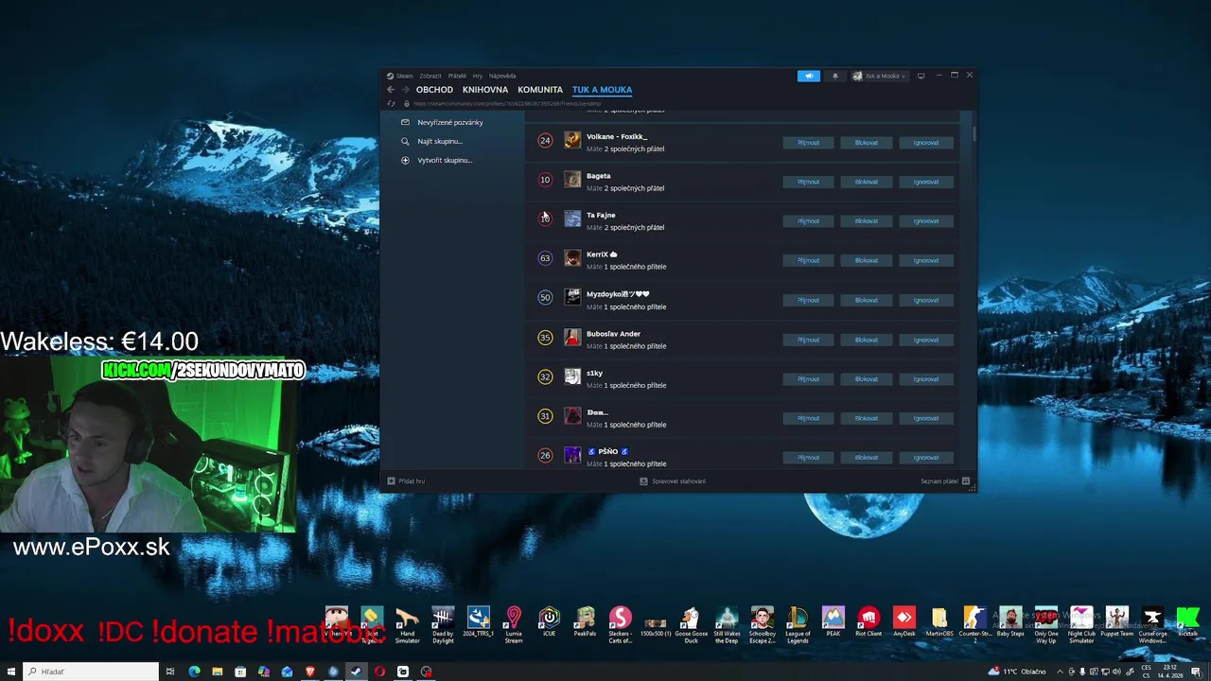Image resolution: width=1211 pixels, height=681 pixels.
Task: Go forward with Steam's forward arrow
Action: pyautogui.click(x=405, y=90)
